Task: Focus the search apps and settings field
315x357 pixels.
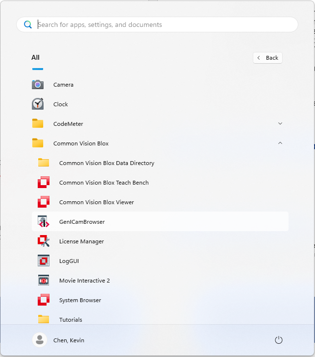Action: [x=157, y=24]
